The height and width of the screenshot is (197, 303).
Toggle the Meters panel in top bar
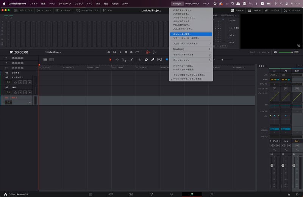pos(254,11)
